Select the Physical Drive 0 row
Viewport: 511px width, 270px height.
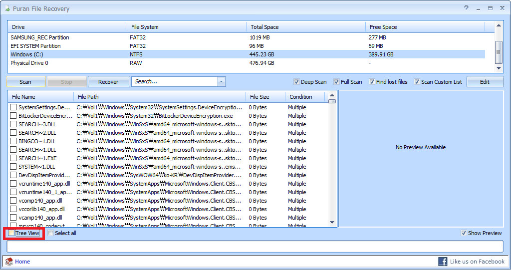[x=247, y=63]
